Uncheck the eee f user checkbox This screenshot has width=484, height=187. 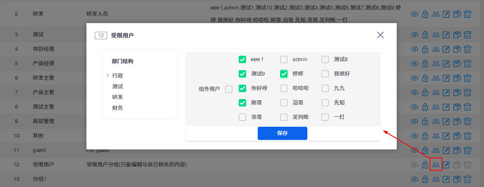click(242, 59)
